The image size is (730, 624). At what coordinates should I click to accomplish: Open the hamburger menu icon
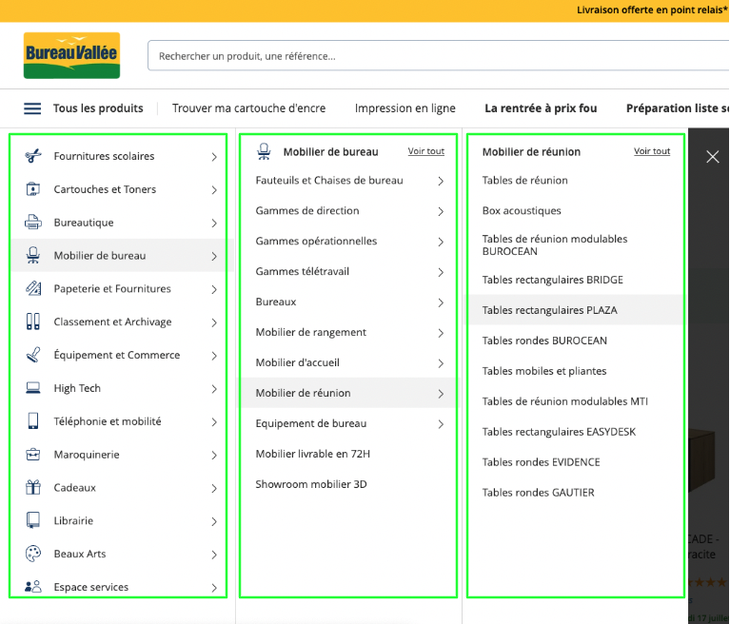click(x=32, y=108)
